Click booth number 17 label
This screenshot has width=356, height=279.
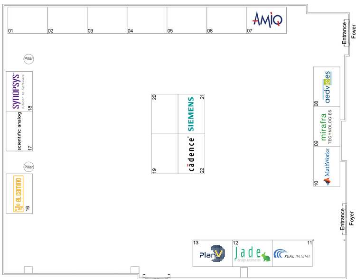pos(30,148)
